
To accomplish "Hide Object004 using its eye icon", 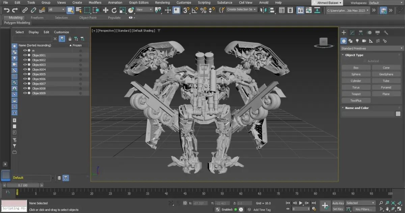I will click(25, 69).
